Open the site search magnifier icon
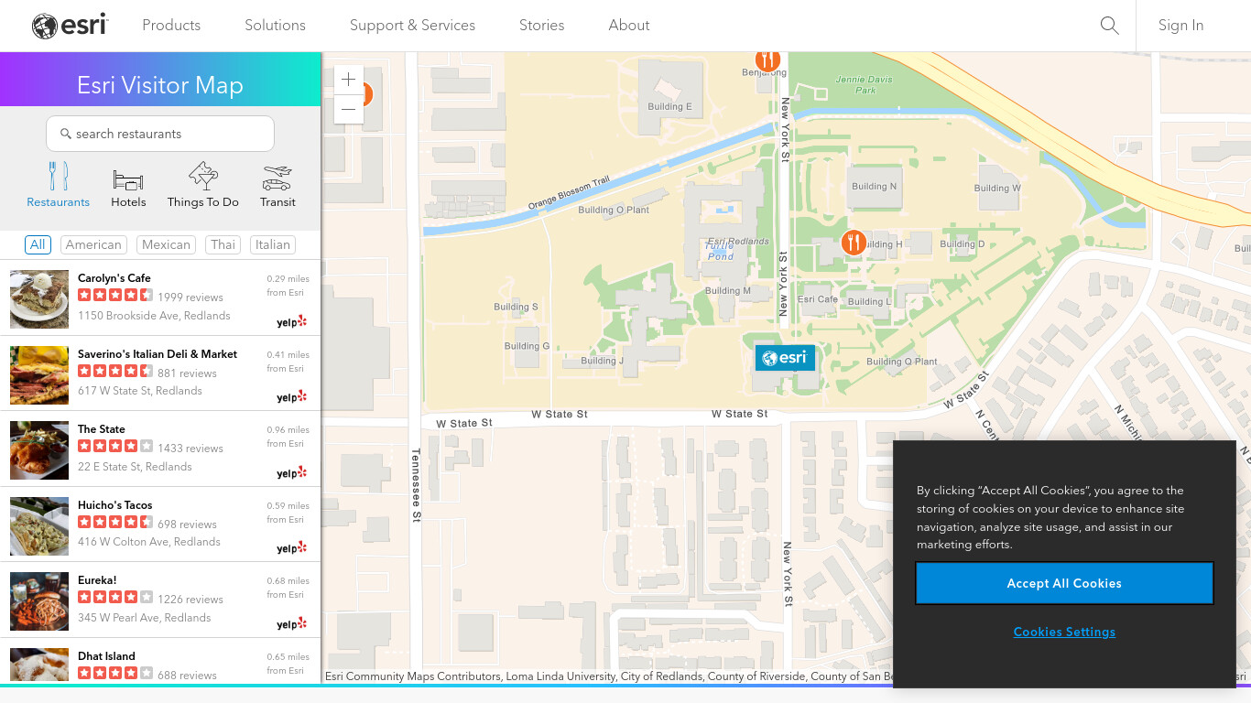The image size is (1251, 703). point(1109,26)
